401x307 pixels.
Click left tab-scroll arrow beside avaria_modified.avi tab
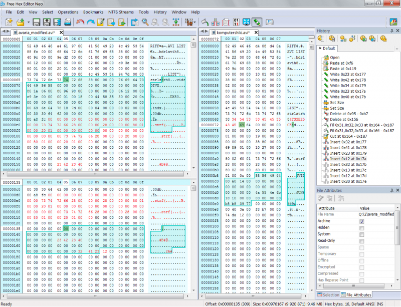[4, 32]
